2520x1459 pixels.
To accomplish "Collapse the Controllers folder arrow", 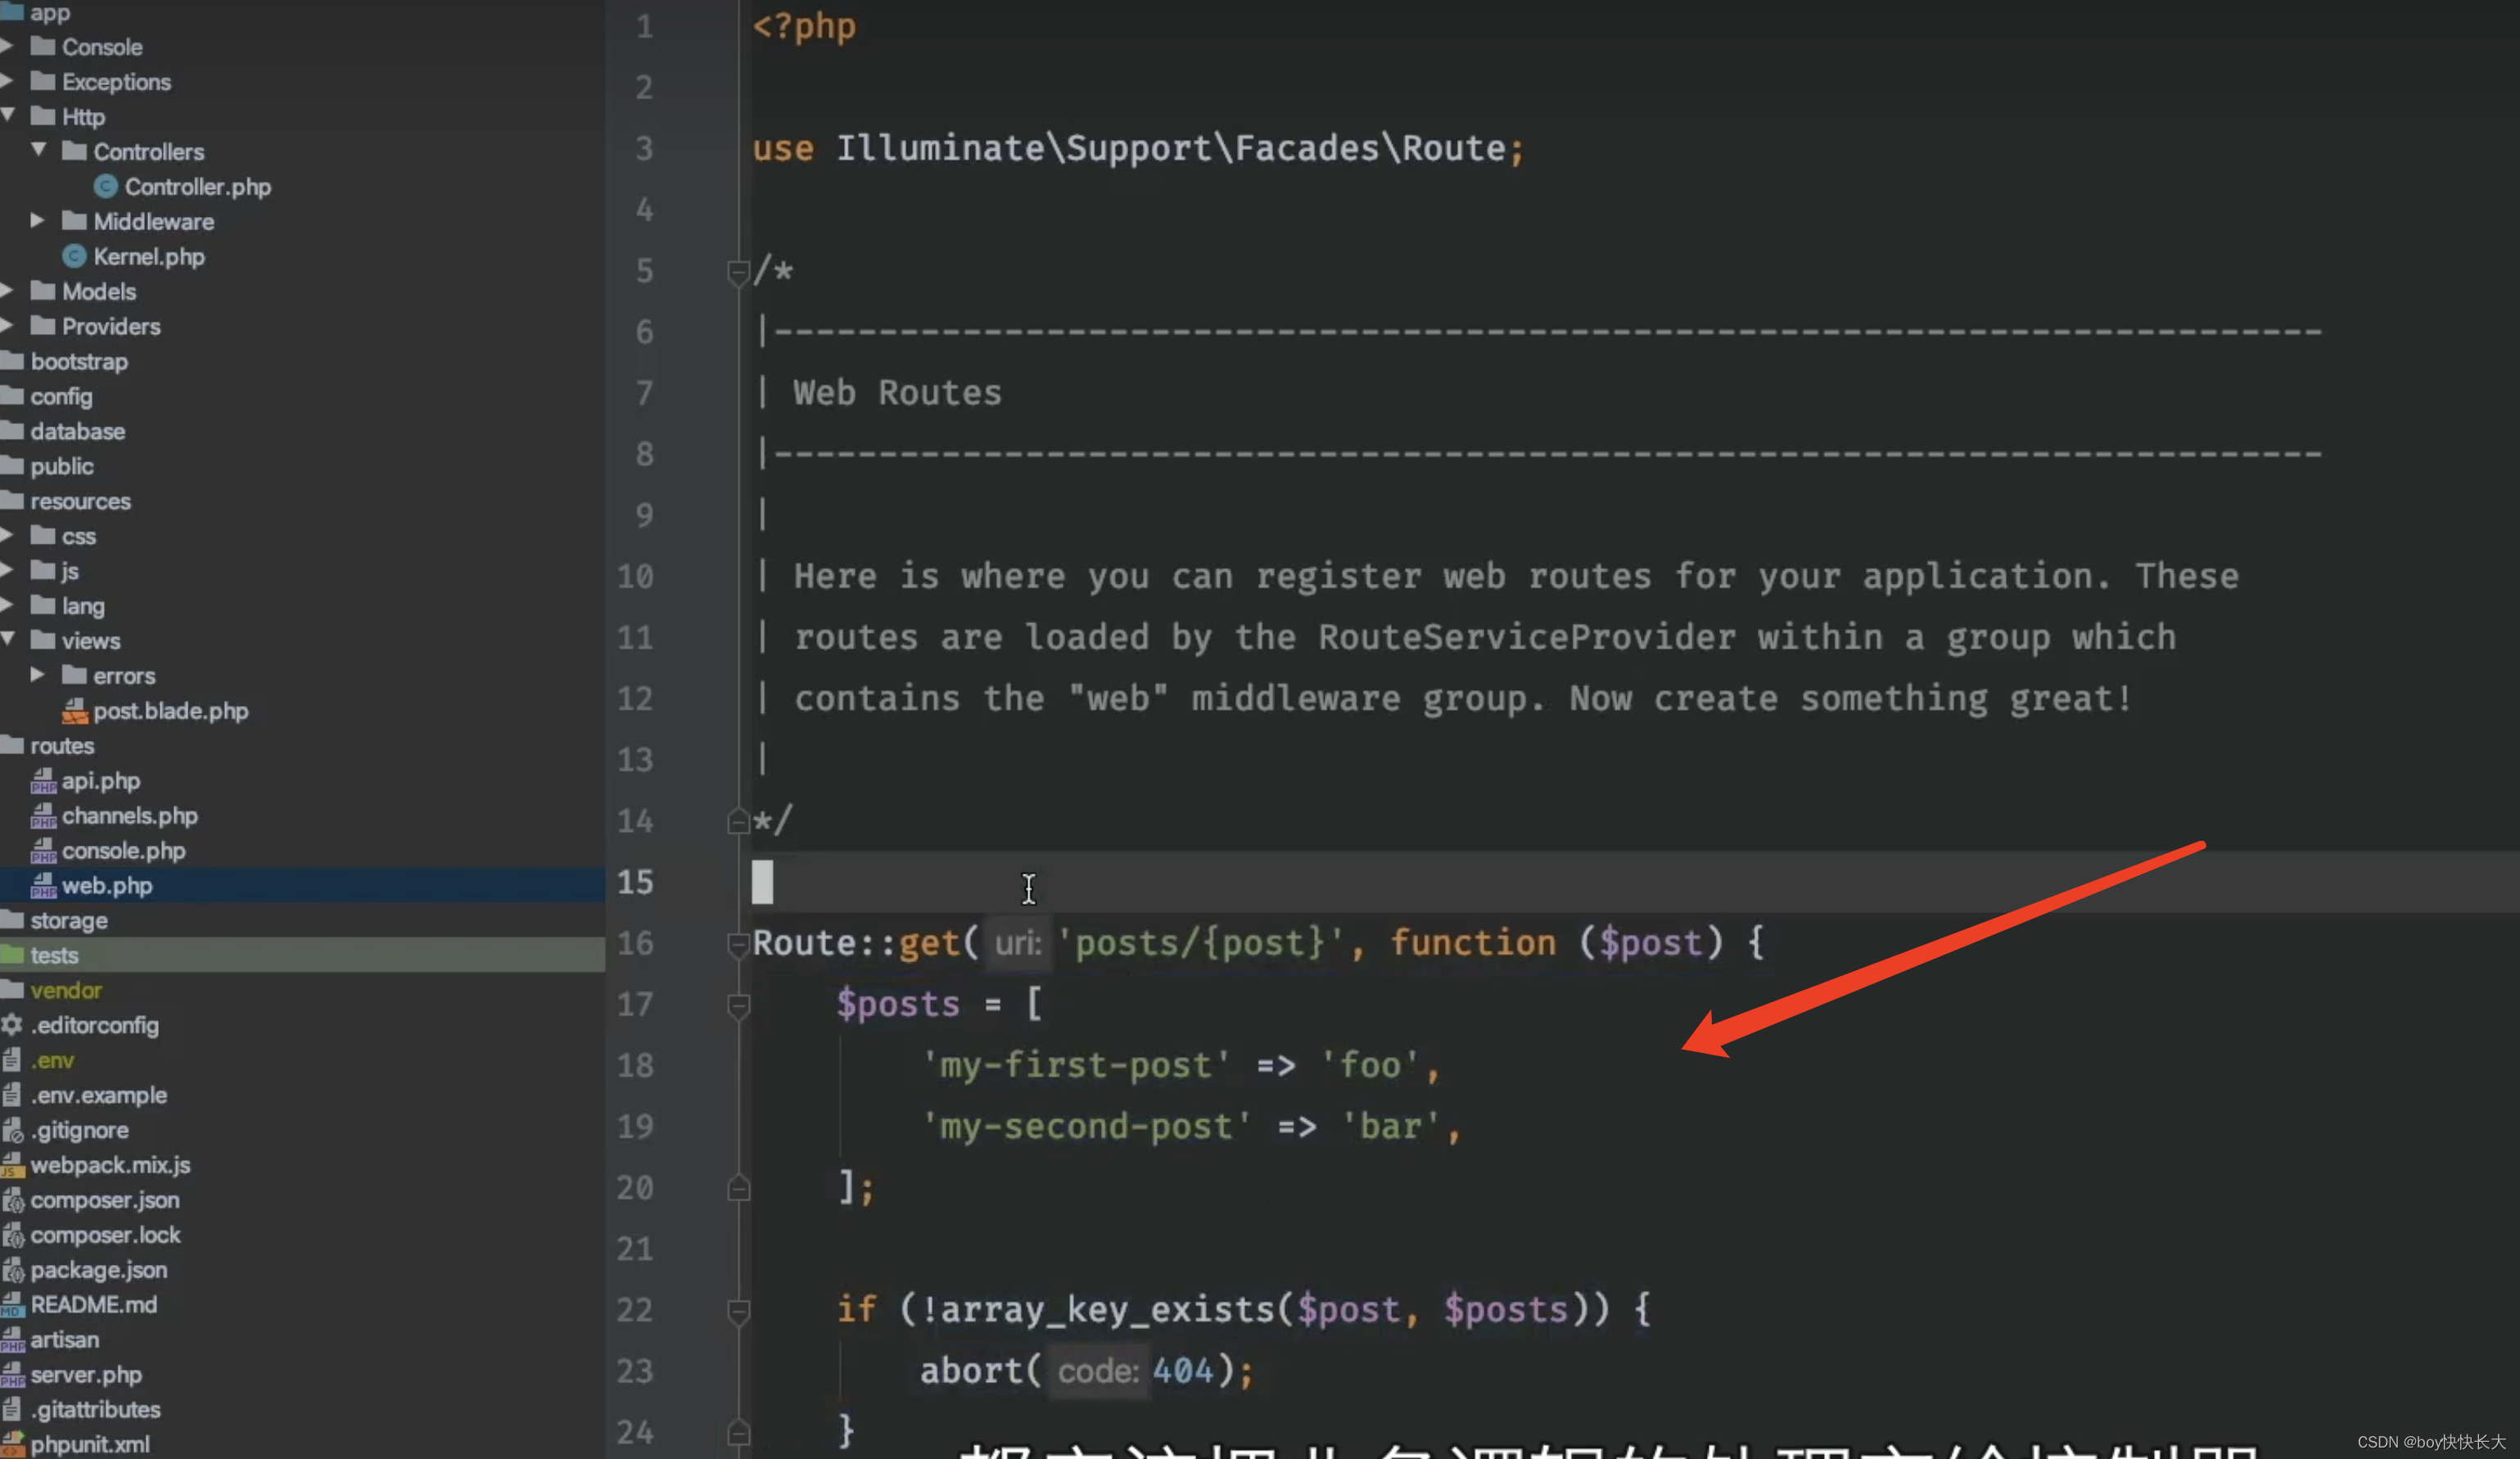I will pos(38,151).
